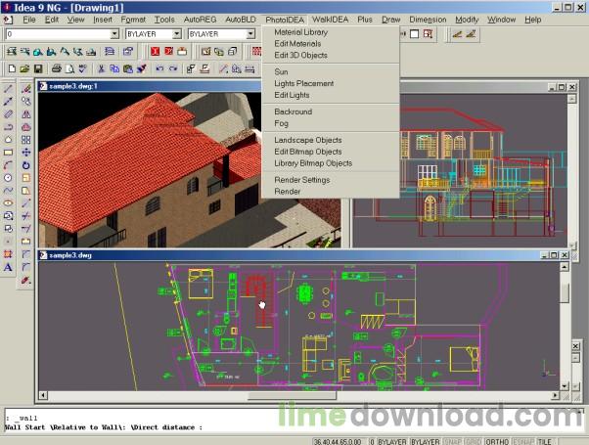This screenshot has height=445, width=589.
Task: Click the Undo arrow icon
Action: [159, 69]
